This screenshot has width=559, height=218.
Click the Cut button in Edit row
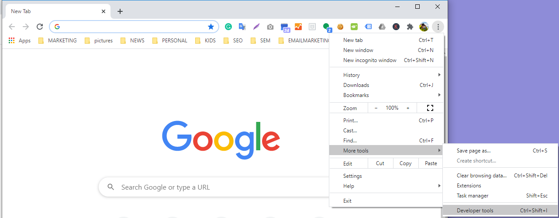click(380, 163)
